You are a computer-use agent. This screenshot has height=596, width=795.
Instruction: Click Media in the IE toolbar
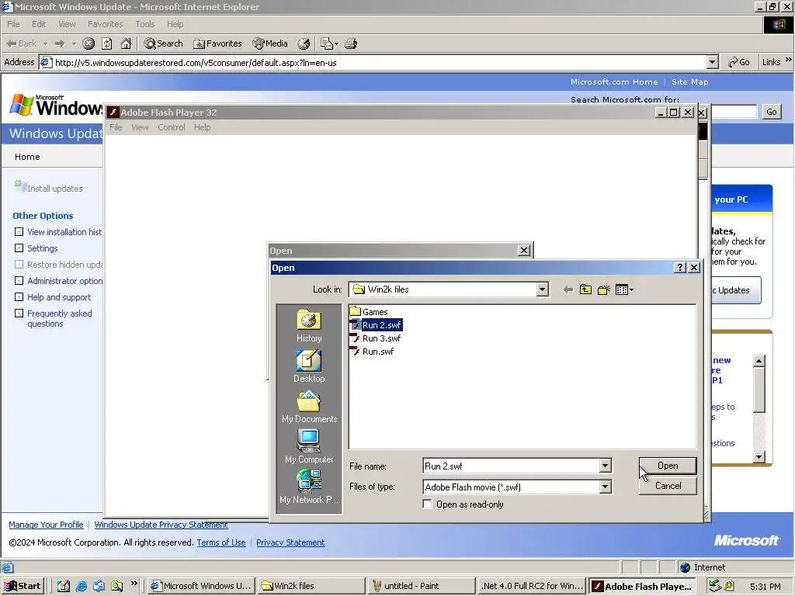270,43
